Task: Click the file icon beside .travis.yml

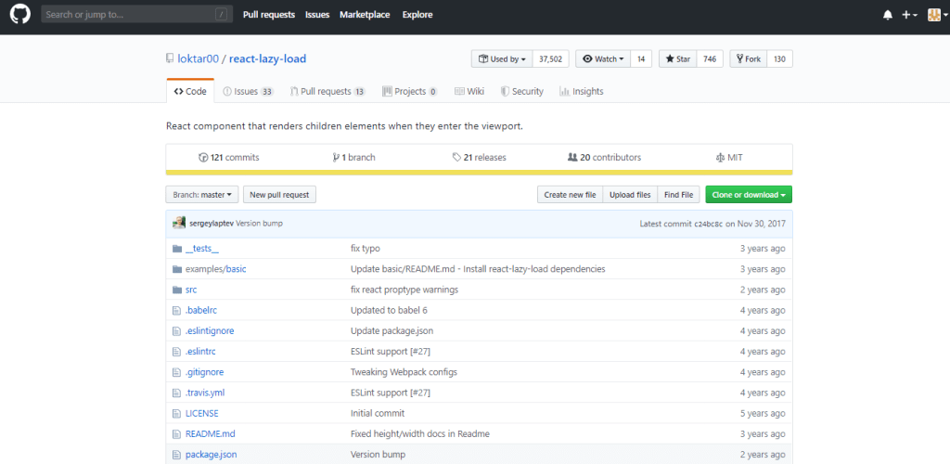Action: tap(177, 393)
